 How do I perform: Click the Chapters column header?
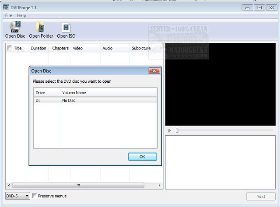60,48
